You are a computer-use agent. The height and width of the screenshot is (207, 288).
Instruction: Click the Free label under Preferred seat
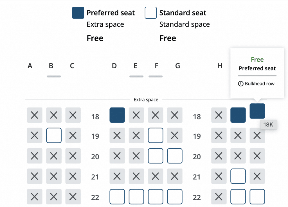click(95, 38)
